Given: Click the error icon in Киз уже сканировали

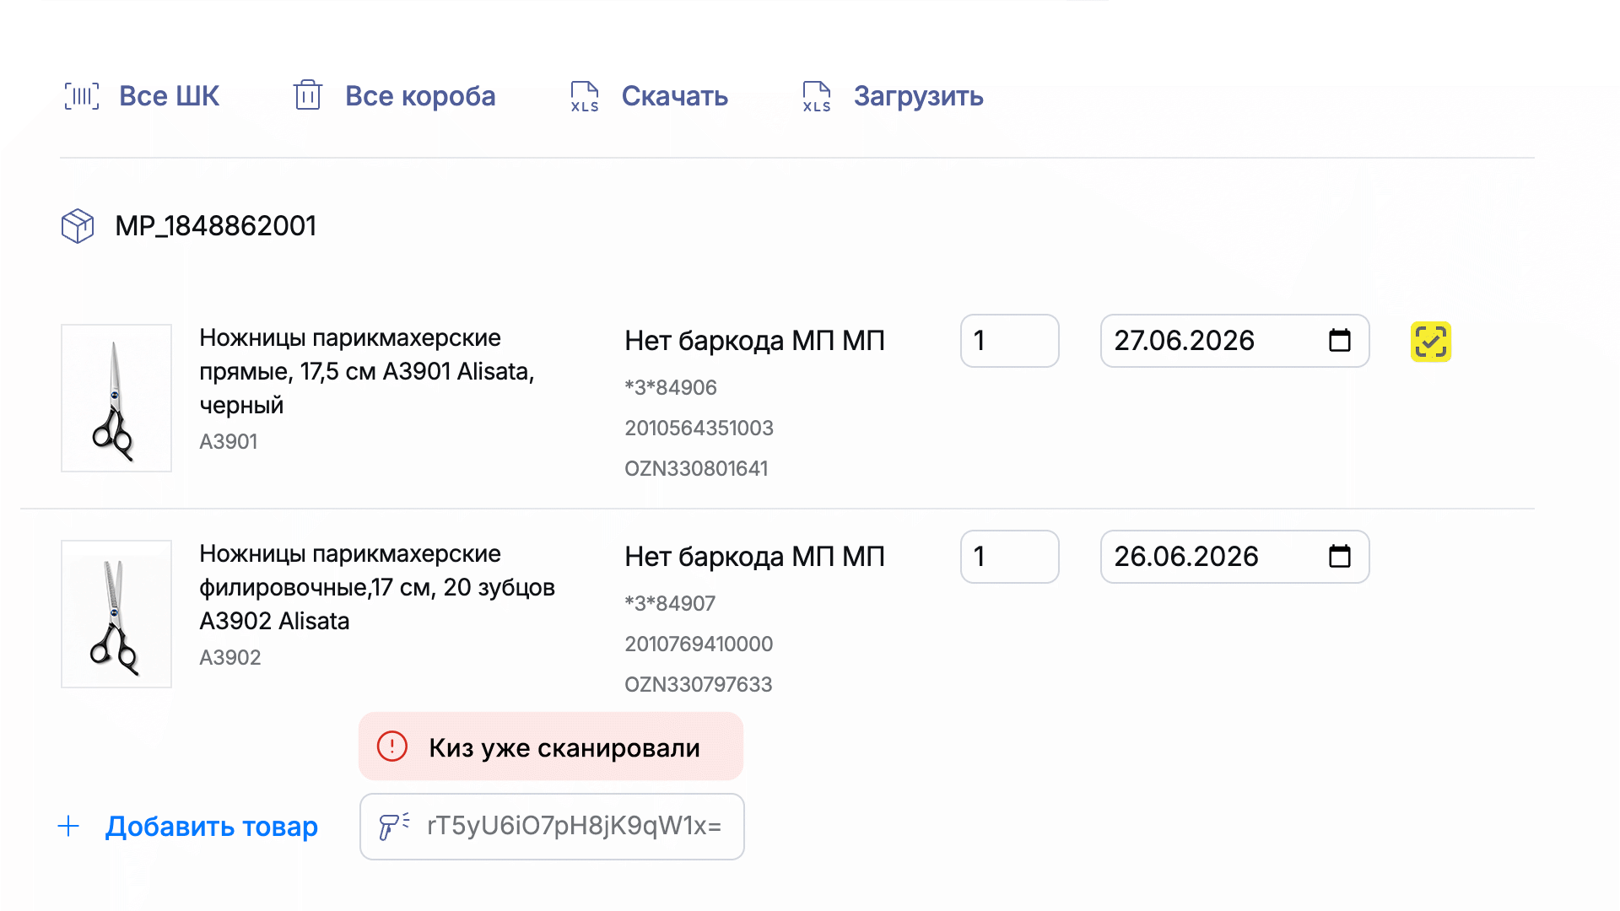Looking at the screenshot, I should 392,747.
